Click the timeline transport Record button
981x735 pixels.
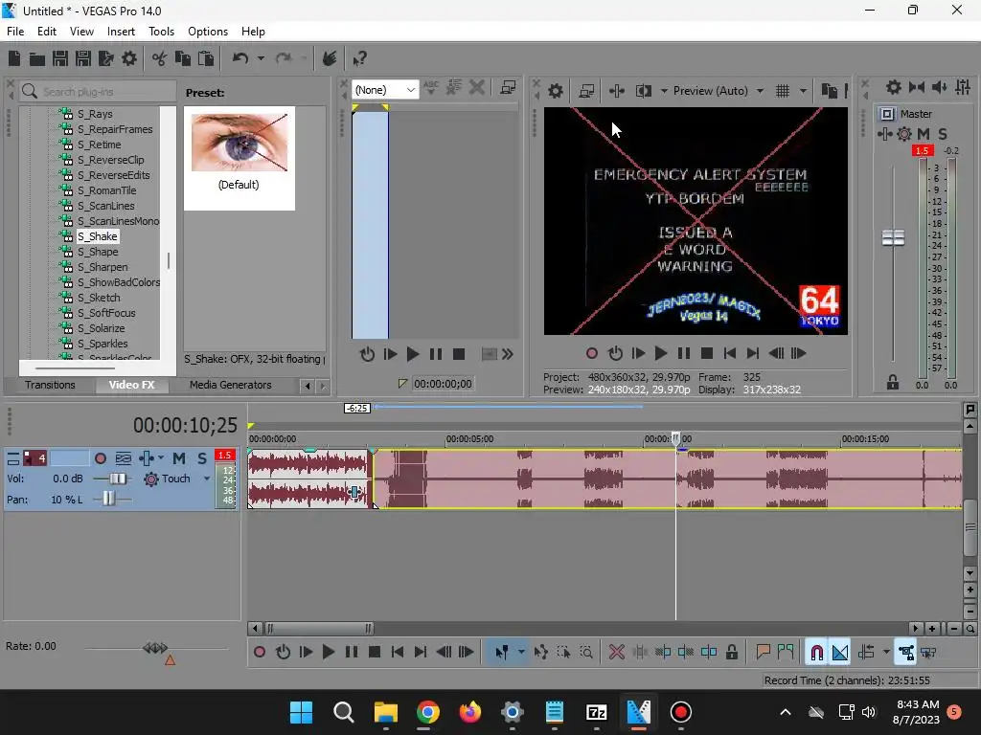click(x=259, y=653)
